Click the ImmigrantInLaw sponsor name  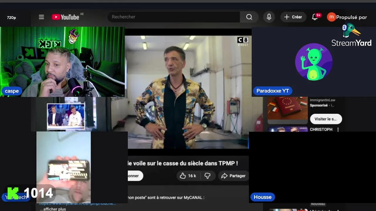[x=322, y=100]
